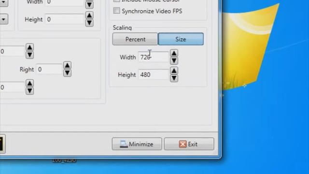309x174 pixels.
Task: Click the top-left Height input field
Action: (x=65, y=19)
